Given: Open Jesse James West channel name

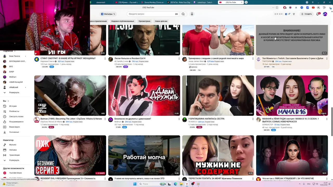Looking at the screenshot, I should point(196,62).
